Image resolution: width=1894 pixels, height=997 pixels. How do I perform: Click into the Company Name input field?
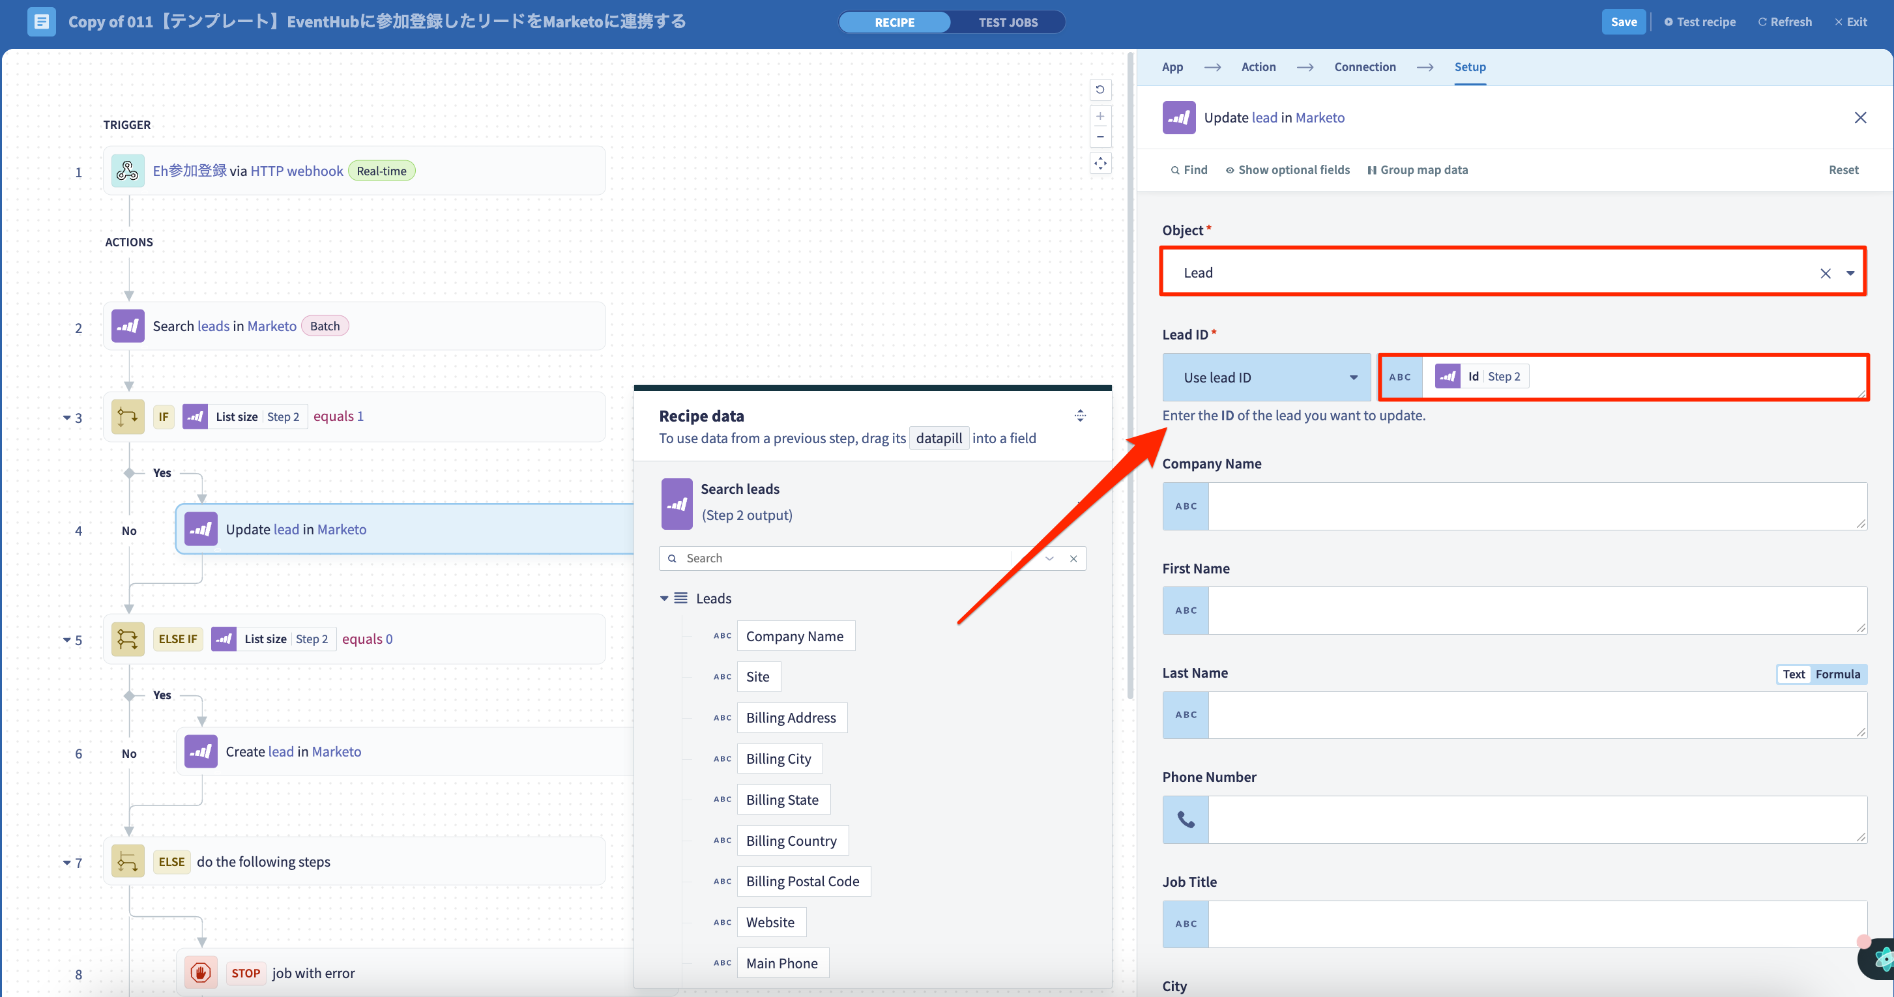(x=1537, y=506)
